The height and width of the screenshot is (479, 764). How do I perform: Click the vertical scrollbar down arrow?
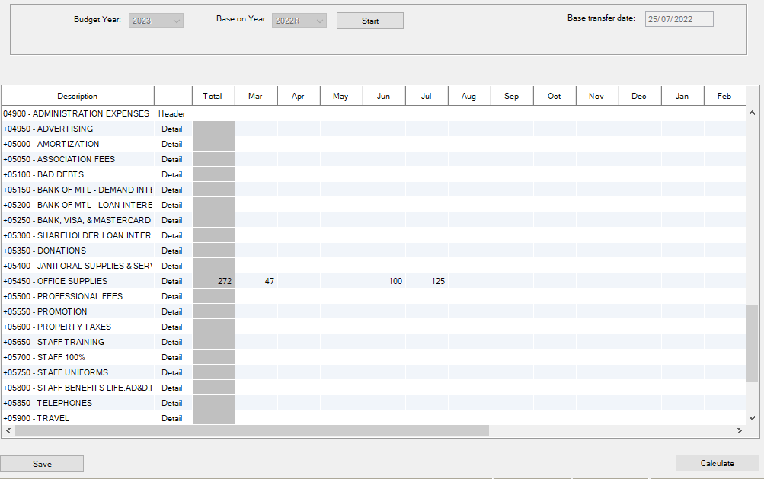[753, 417]
